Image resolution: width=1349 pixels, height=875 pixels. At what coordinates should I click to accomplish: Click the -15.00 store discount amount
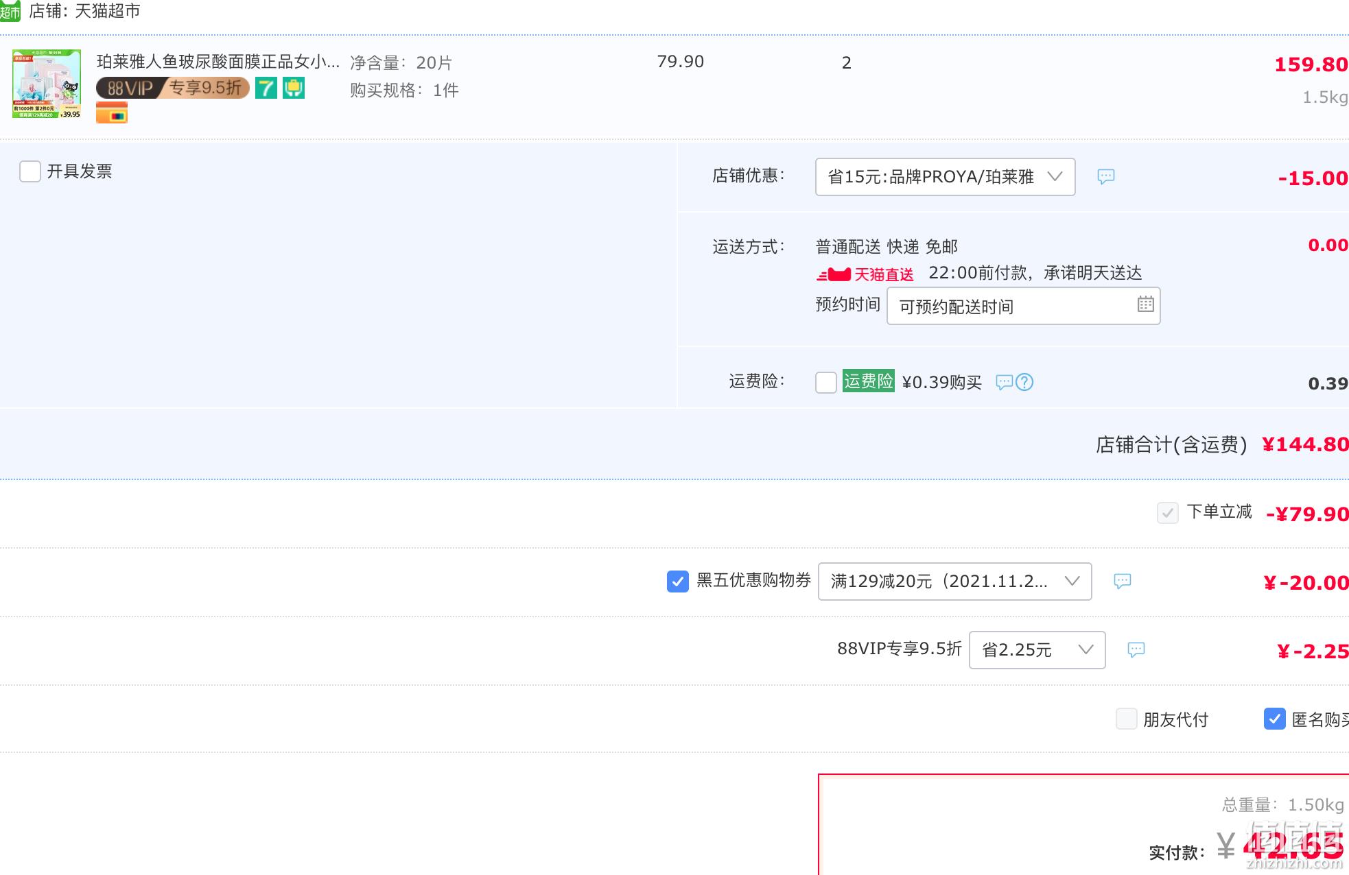[1313, 178]
